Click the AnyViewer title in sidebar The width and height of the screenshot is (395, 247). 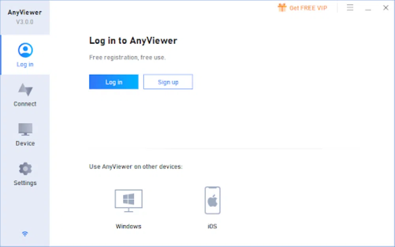(24, 12)
